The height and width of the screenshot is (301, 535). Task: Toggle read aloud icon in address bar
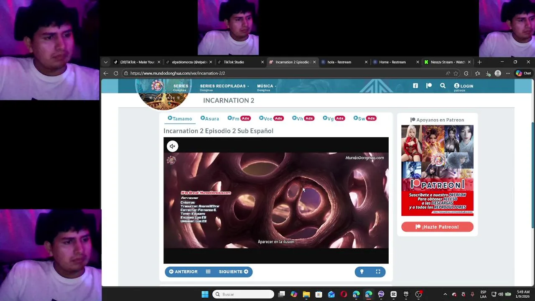coord(448,73)
